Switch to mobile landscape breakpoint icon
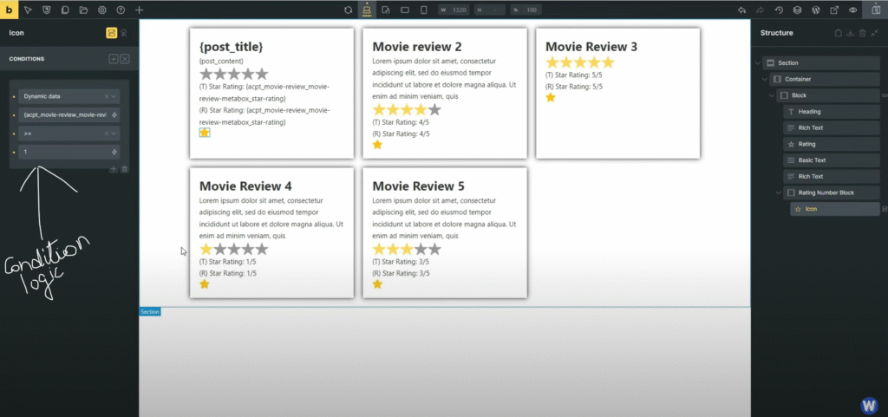This screenshot has width=888, height=417. click(405, 10)
